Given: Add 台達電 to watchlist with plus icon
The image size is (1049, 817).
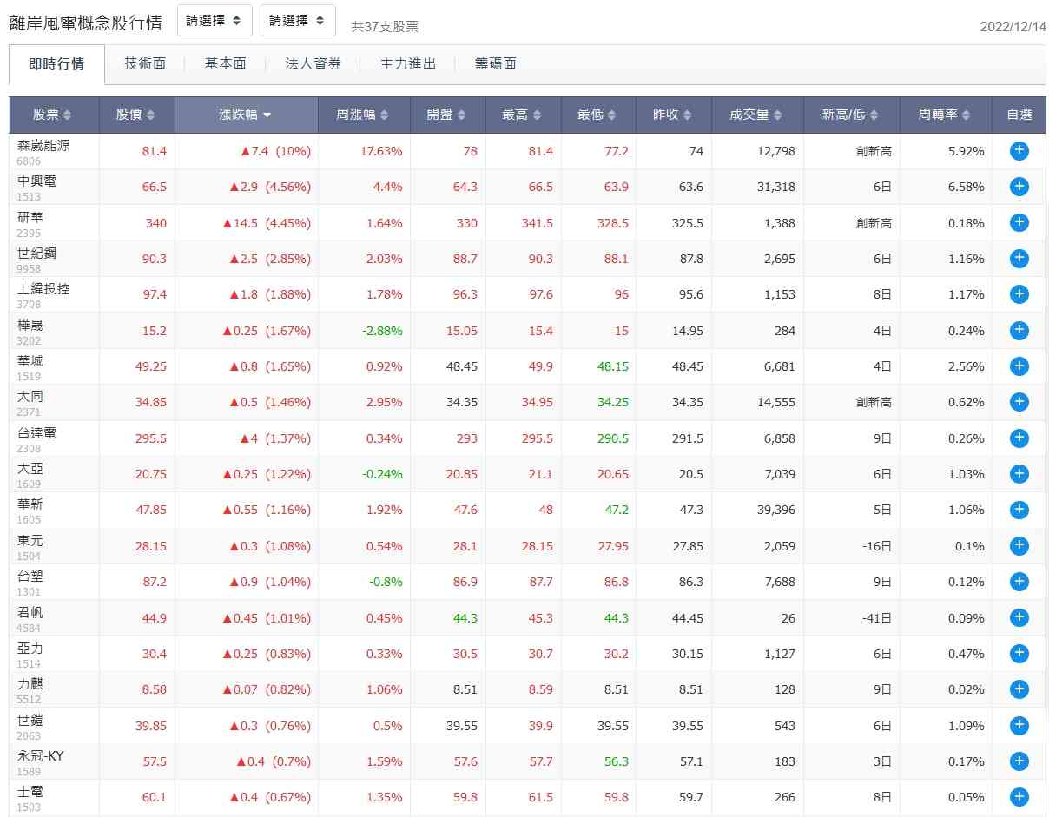Looking at the screenshot, I should coord(1019,438).
